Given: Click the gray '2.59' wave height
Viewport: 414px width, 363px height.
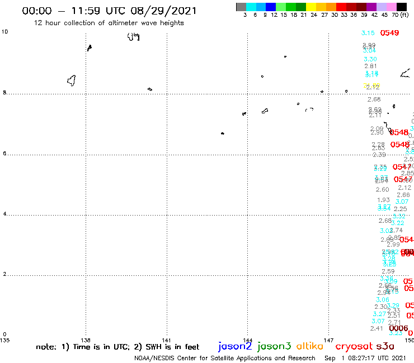Looking at the screenshot, I should [x=388, y=271].
